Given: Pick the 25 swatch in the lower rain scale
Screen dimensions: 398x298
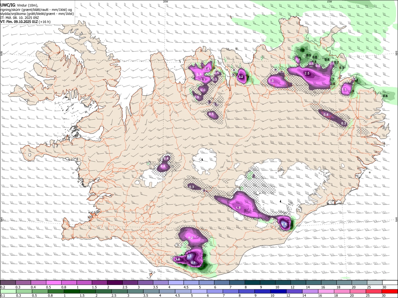Looking at the screenshot, I should pos(374,291).
